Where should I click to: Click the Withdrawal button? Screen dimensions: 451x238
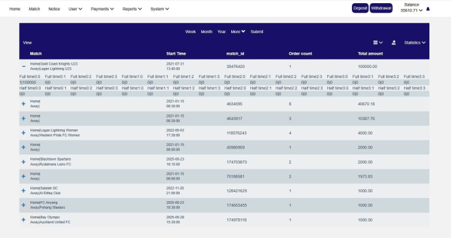pyautogui.click(x=381, y=8)
